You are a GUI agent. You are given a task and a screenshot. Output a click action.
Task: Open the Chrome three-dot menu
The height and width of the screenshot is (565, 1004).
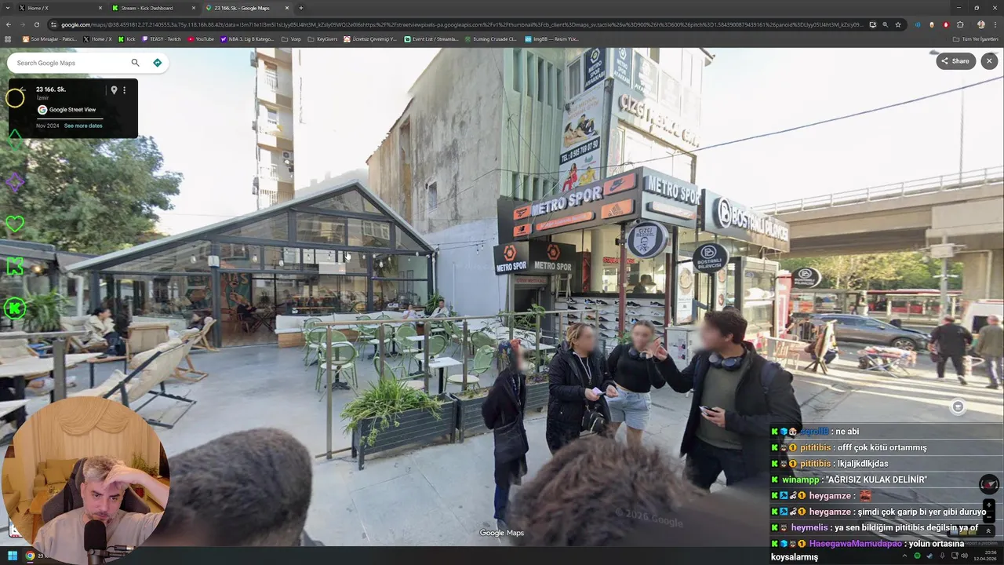pos(995,24)
